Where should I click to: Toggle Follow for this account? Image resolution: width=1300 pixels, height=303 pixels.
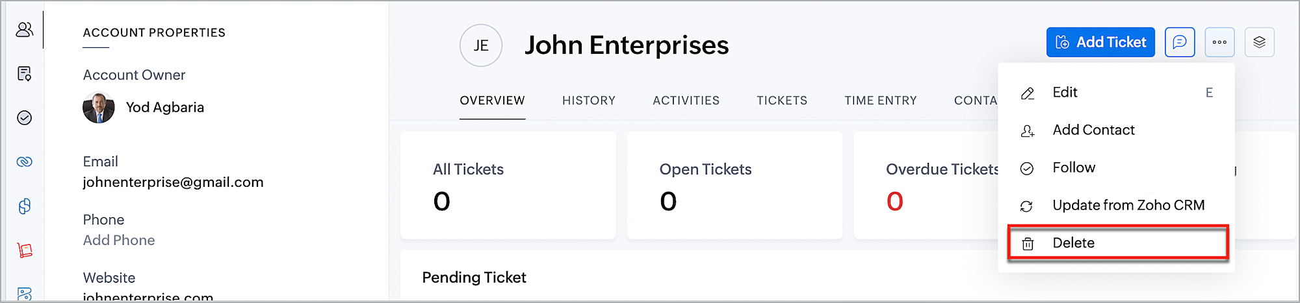[1074, 168]
